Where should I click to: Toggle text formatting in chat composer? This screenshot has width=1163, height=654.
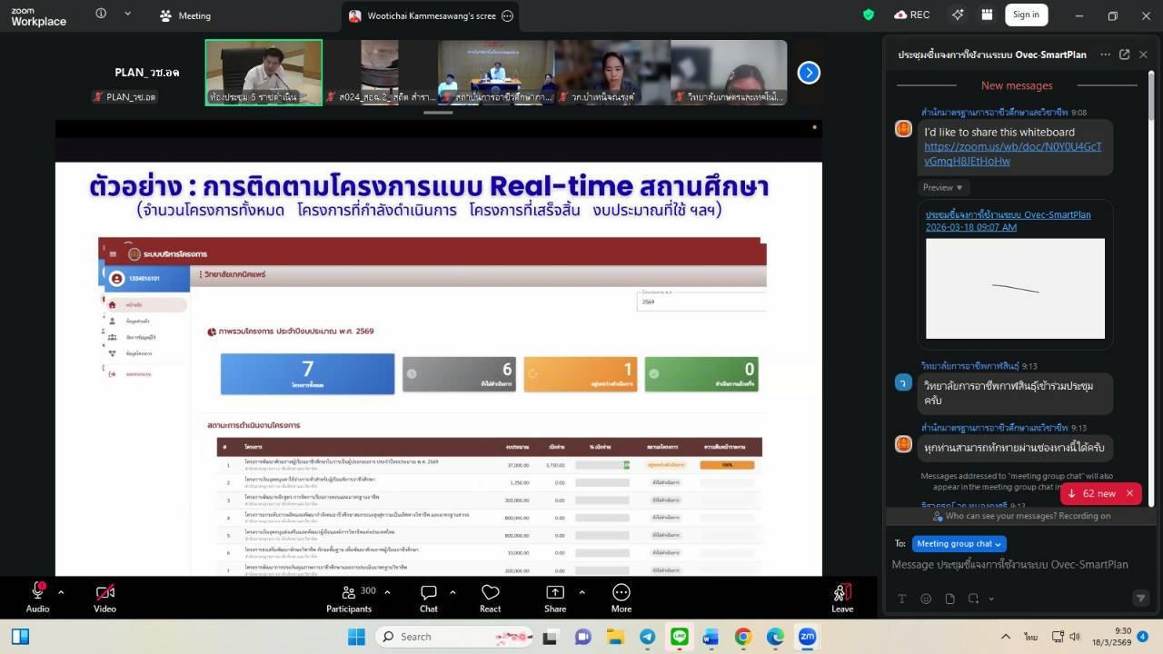(902, 599)
